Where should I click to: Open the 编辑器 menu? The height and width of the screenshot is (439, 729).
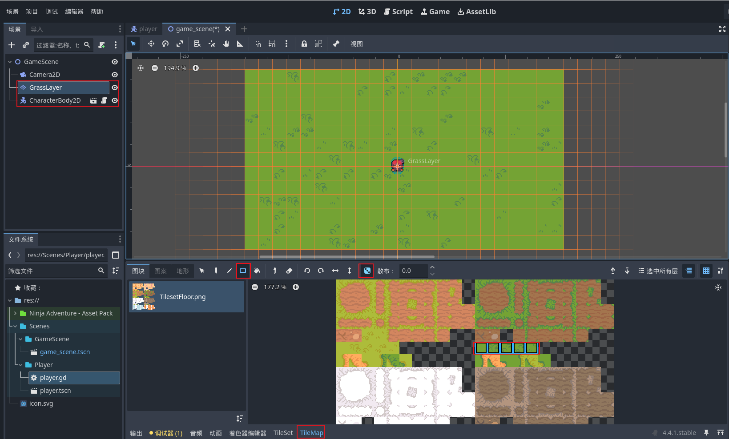pyautogui.click(x=74, y=12)
